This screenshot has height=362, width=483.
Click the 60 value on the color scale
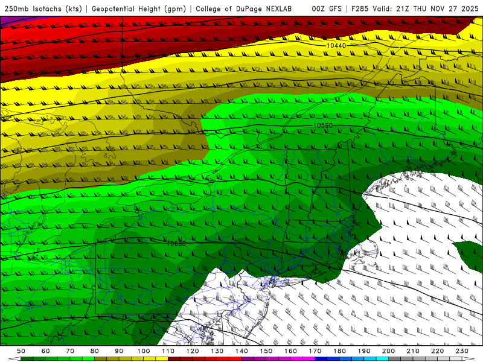[x=45, y=351]
